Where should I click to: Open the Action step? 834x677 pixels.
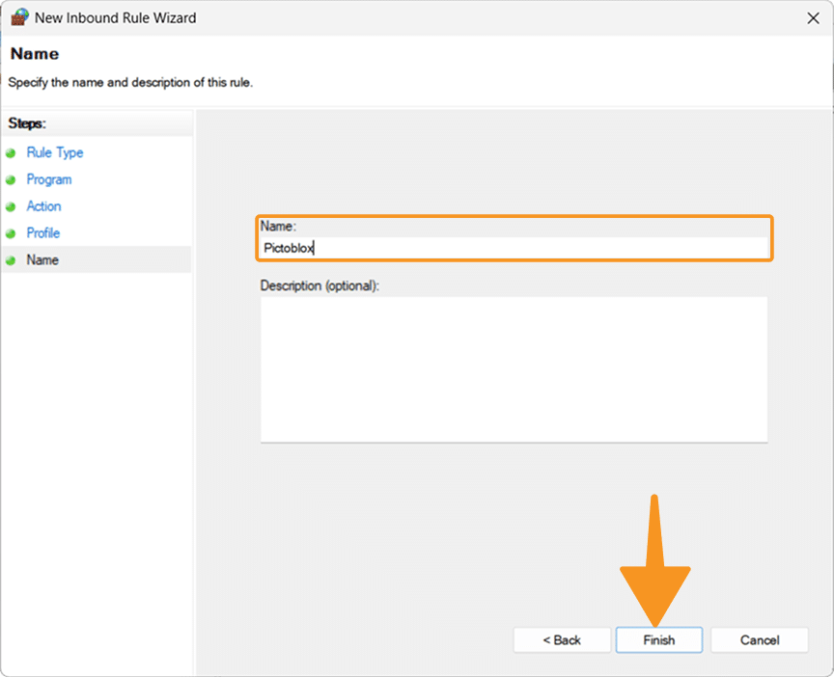43,206
